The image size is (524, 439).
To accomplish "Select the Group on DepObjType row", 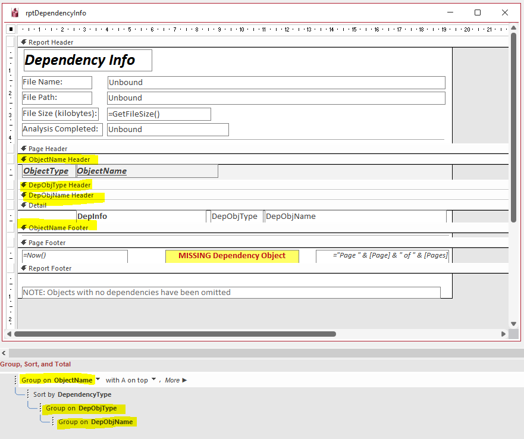I will pyautogui.click(x=81, y=408).
